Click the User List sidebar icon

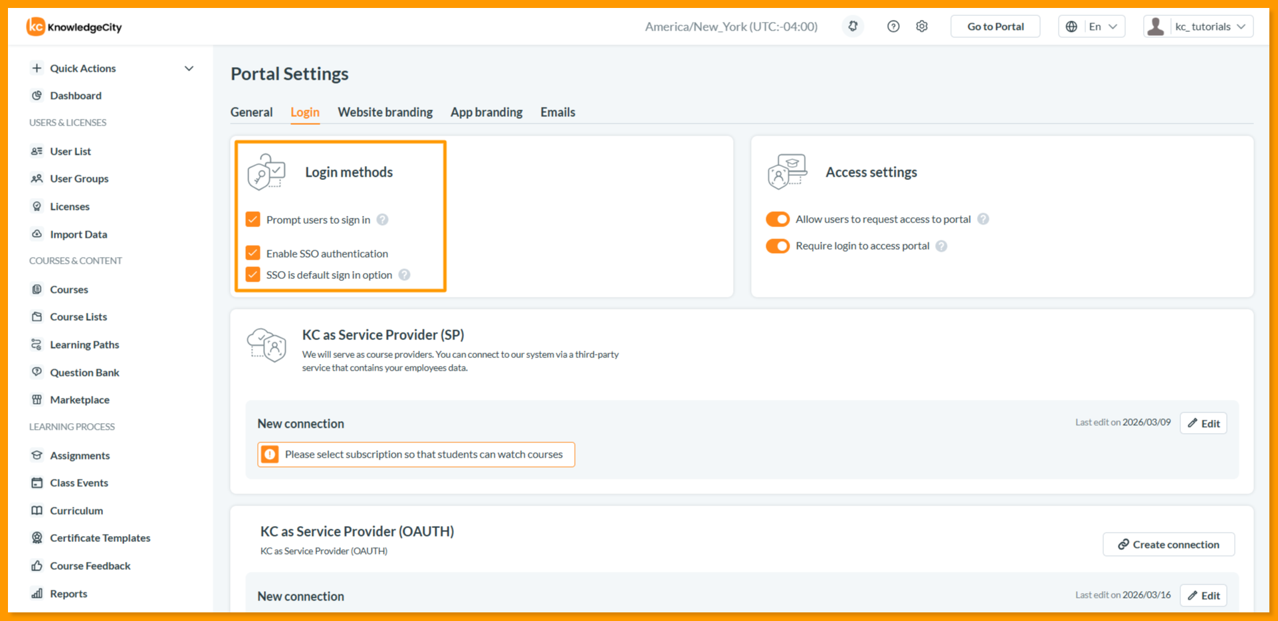pos(37,151)
